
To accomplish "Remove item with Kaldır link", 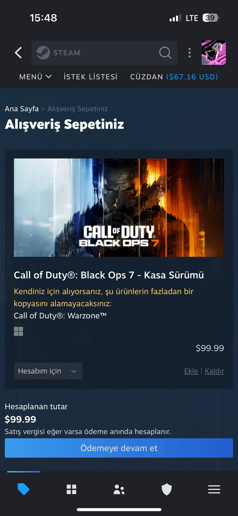I will tap(214, 371).
